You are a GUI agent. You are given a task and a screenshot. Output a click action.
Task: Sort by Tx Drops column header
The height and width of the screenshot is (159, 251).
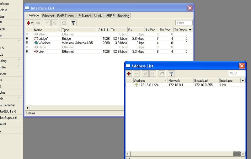[181, 30]
